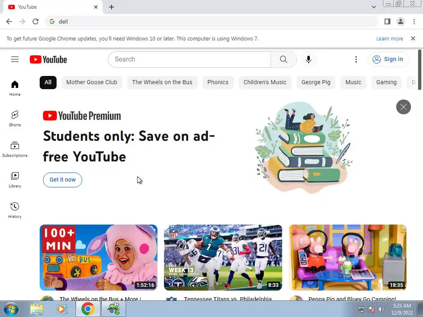
Task: Click the volume tray icon
Action: 381,309
